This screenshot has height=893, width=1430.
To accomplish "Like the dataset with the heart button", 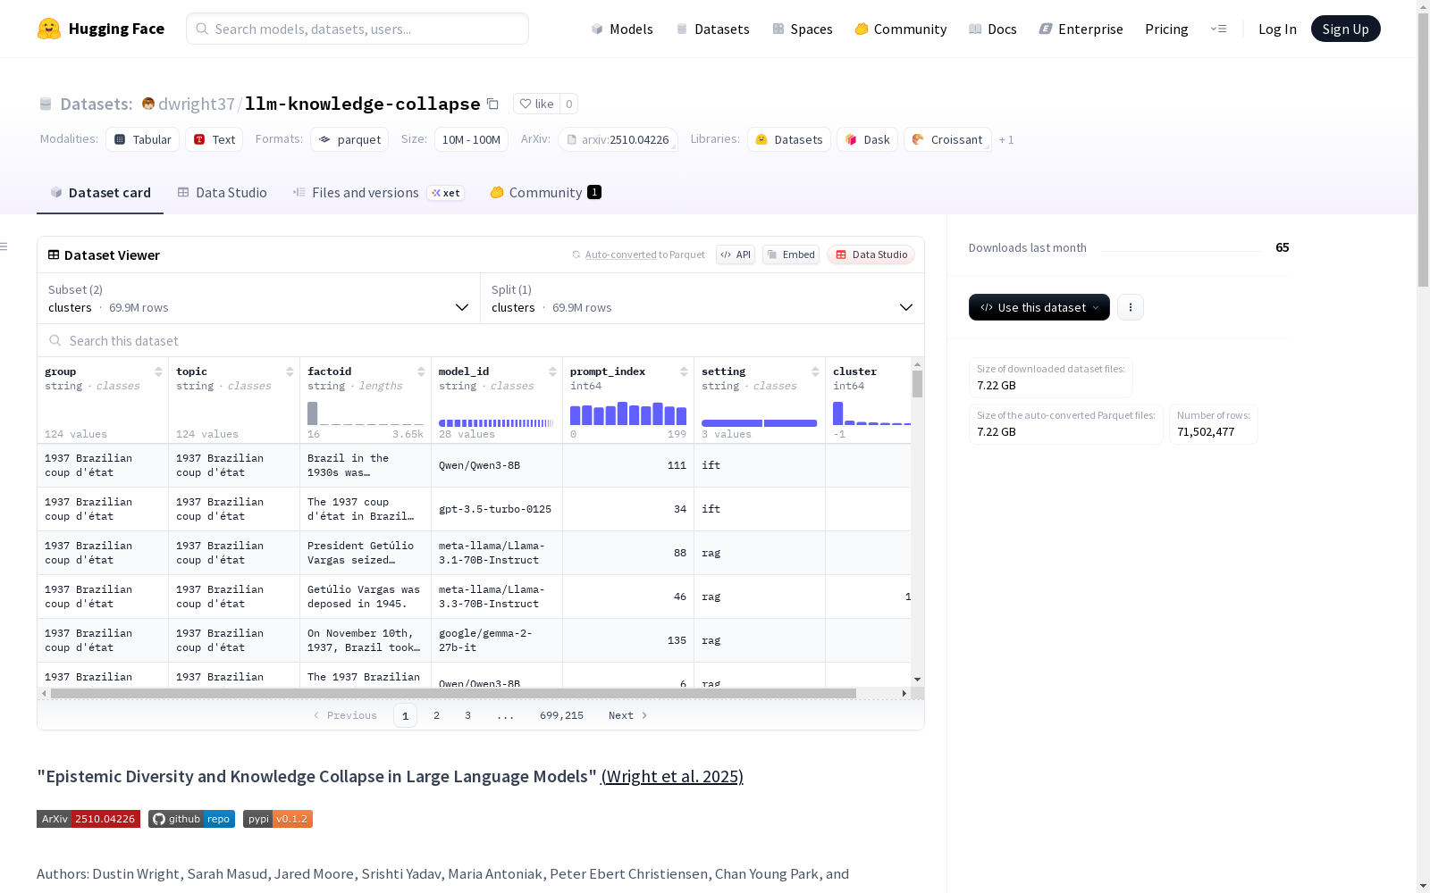I will 536,104.
